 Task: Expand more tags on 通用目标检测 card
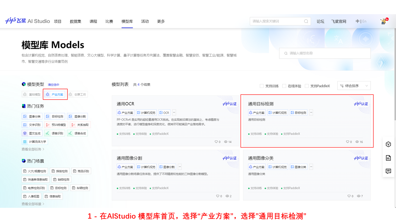(x=311, y=113)
